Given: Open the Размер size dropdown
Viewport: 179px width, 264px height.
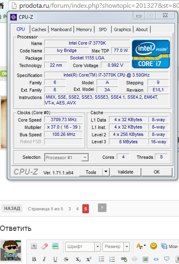Looking at the screenshot, I should click(116, 247).
